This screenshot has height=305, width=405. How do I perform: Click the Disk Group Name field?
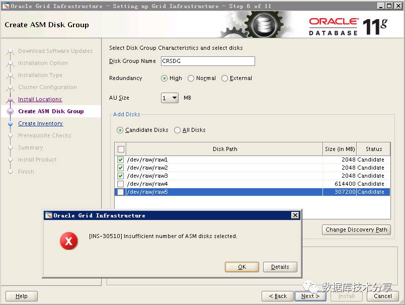(208, 61)
